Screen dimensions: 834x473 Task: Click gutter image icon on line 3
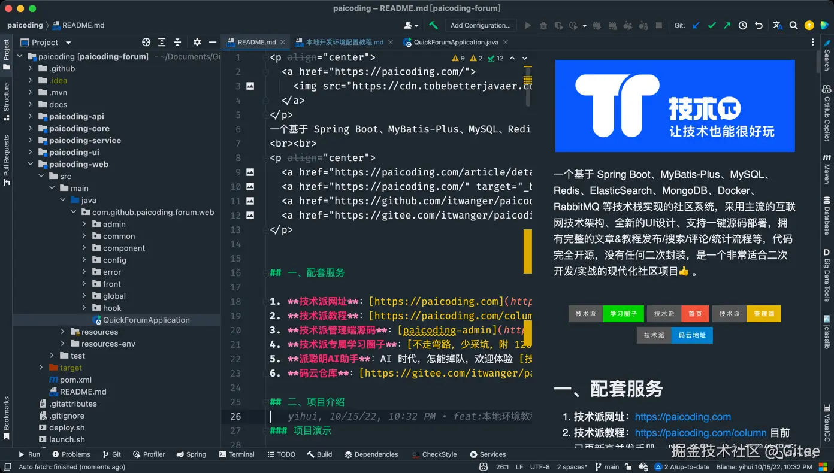coord(250,86)
